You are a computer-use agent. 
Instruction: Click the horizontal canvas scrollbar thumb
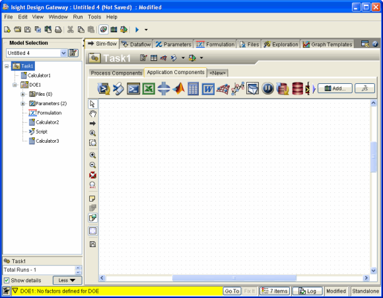(x=234, y=278)
